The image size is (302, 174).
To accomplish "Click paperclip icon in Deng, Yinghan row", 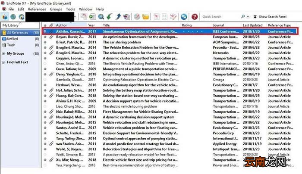I will [51, 74].
